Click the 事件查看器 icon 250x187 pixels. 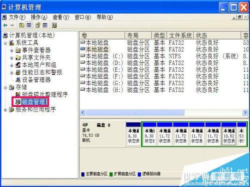pyautogui.click(x=18, y=50)
